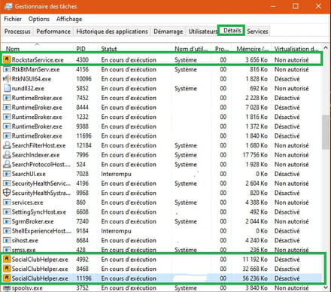Click memory value 17 756 Ko

tap(255, 155)
